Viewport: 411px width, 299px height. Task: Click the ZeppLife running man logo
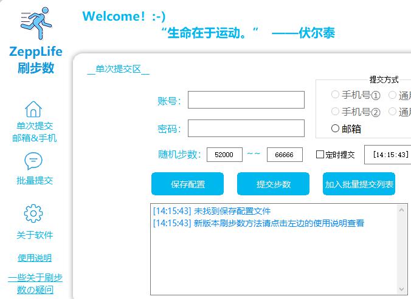click(36, 24)
